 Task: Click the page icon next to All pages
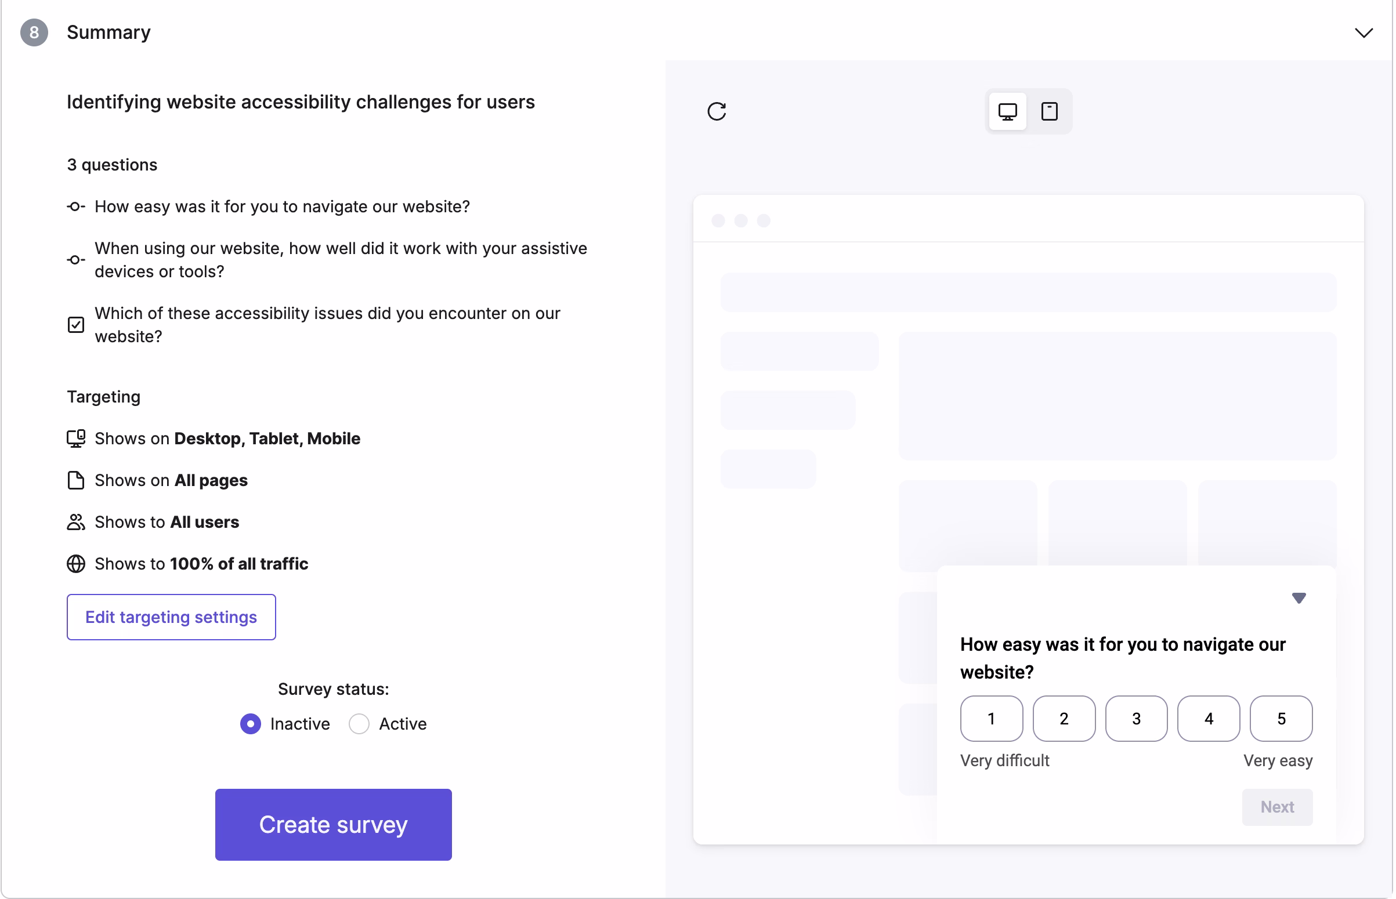(76, 480)
